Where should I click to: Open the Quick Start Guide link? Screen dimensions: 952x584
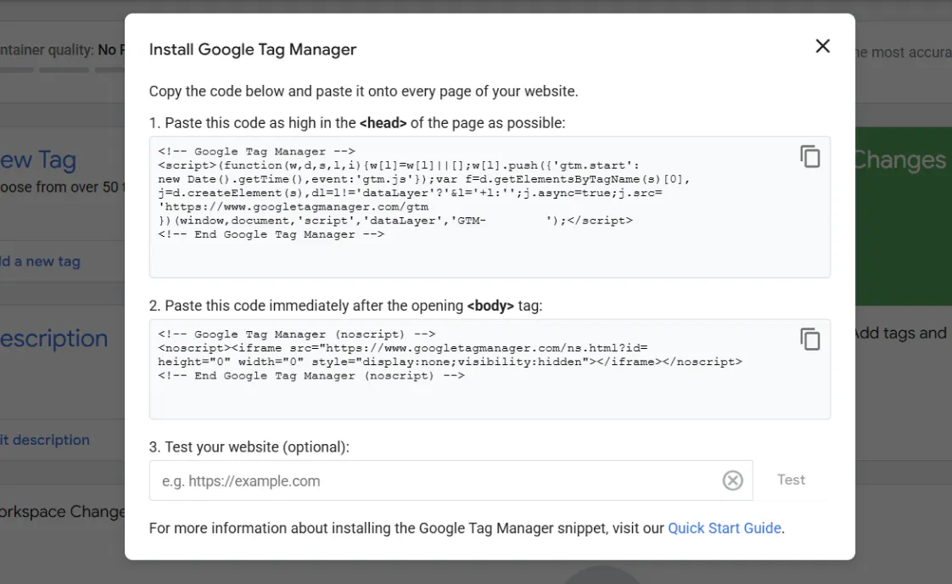725,528
